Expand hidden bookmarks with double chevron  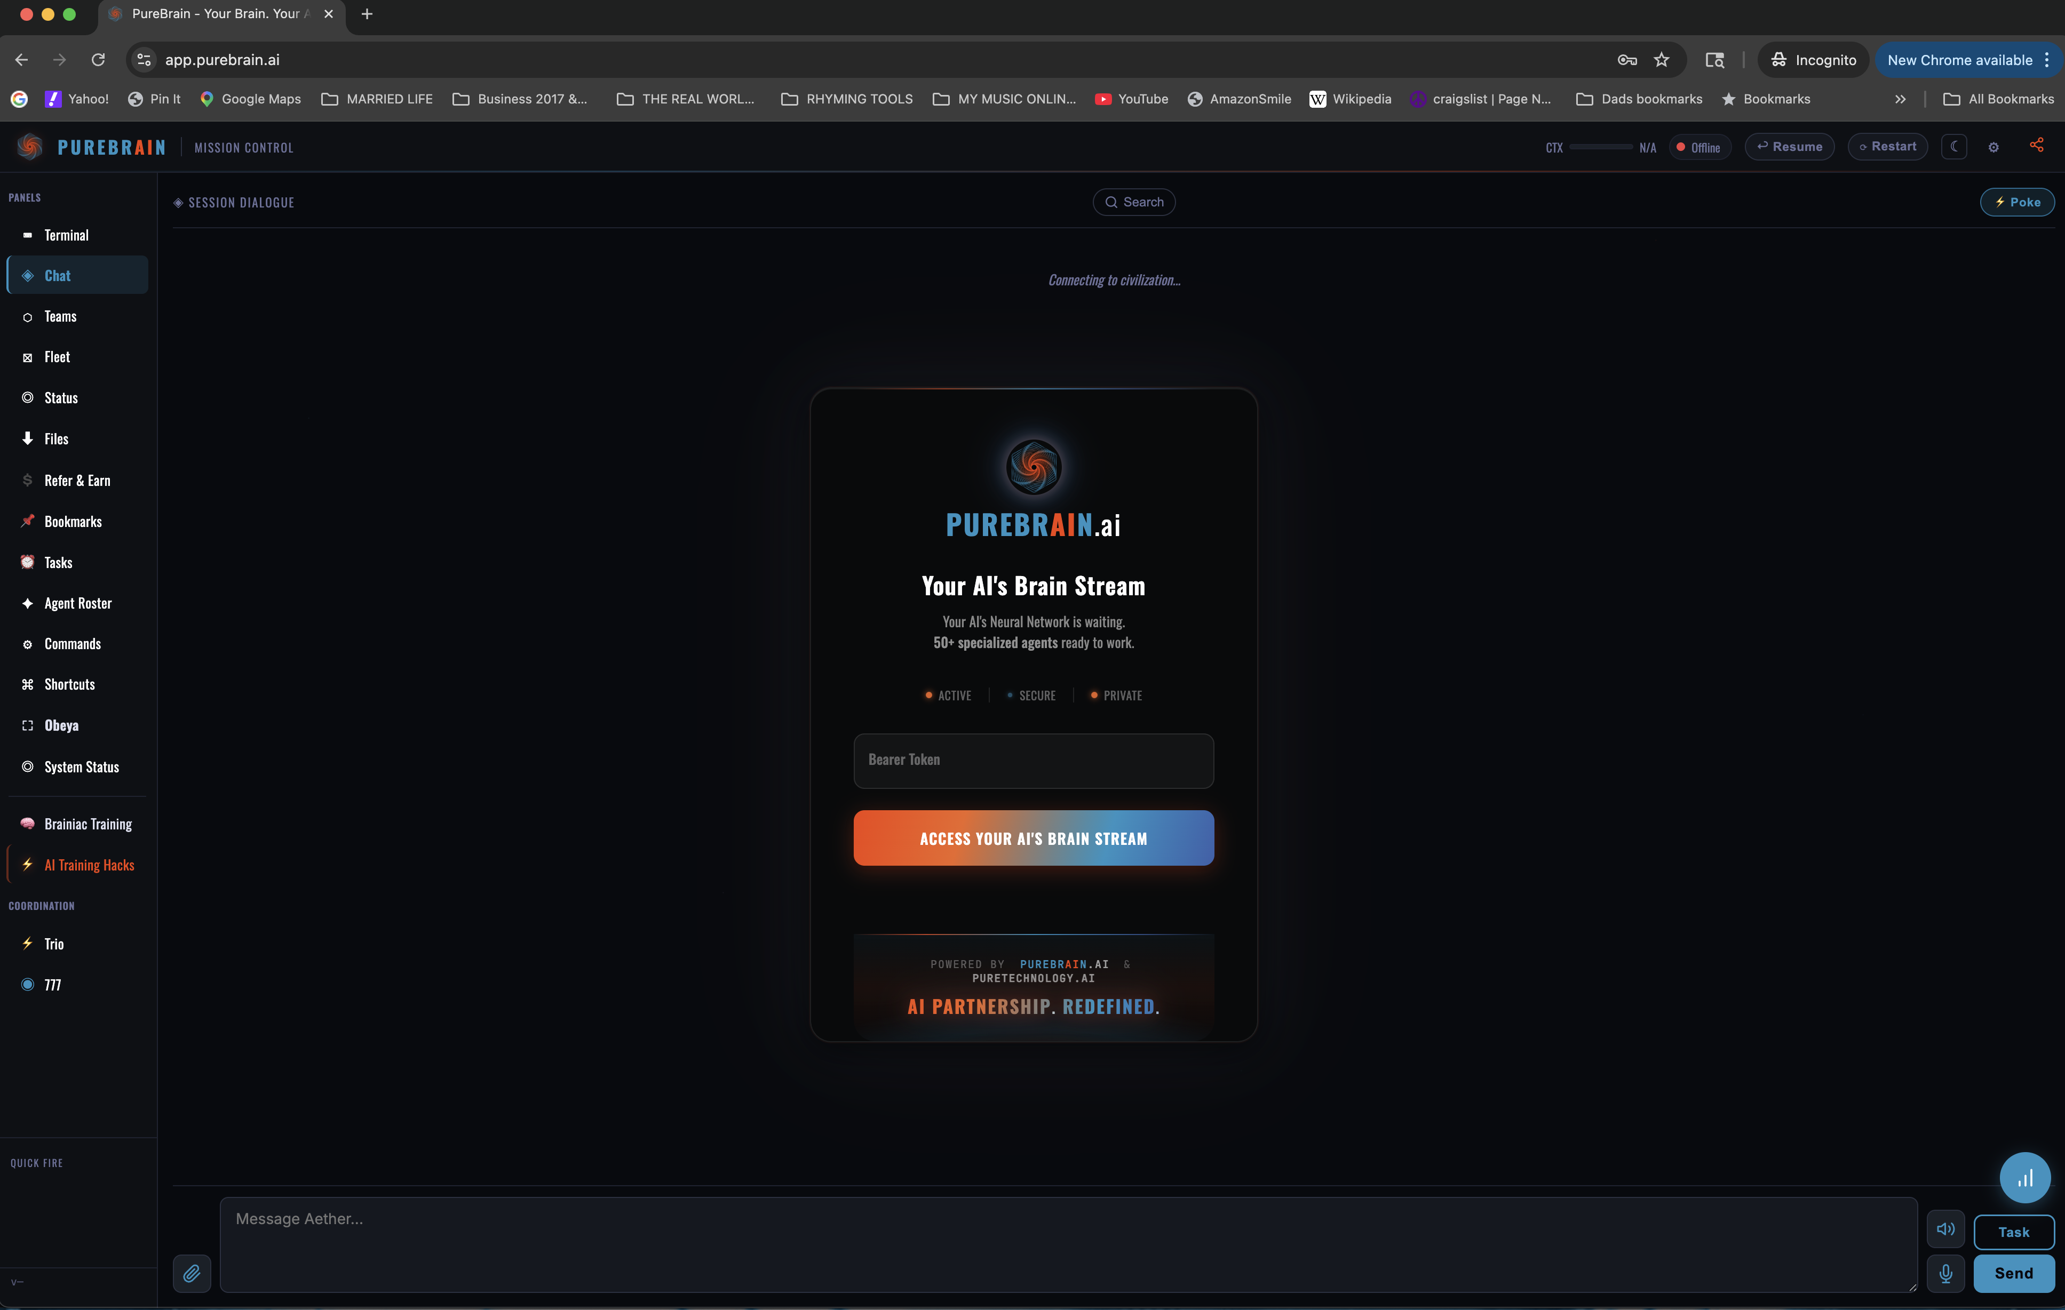(x=1900, y=99)
